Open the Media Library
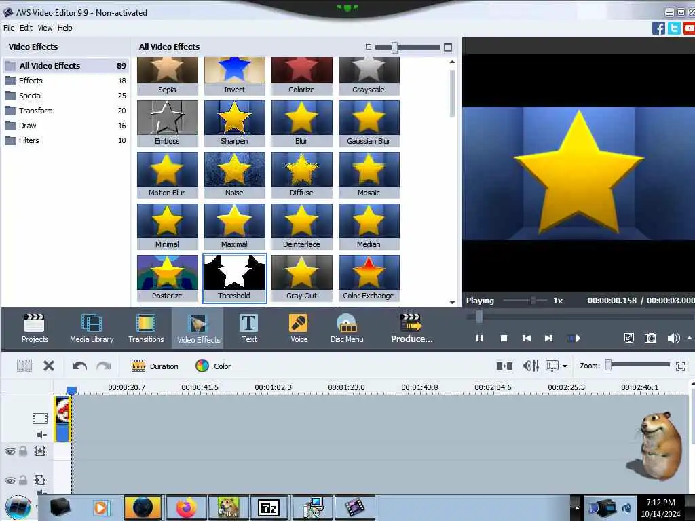Screen dimensions: 695x521 pyautogui.click(x=92, y=328)
